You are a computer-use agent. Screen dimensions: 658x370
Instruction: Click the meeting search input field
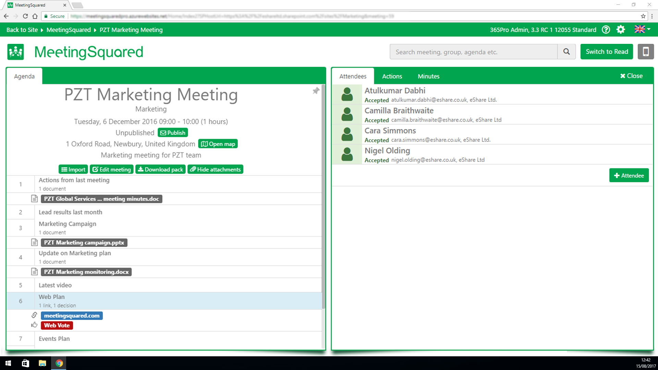(473, 52)
